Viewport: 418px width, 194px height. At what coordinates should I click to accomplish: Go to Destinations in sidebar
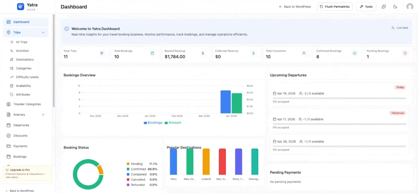pos(25,59)
